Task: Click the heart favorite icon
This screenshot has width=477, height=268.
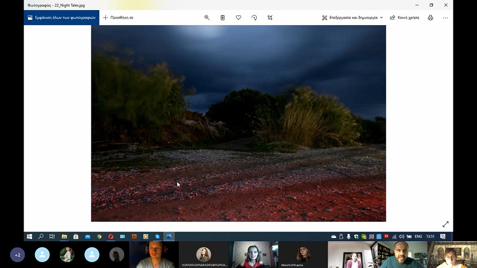Action: [238, 18]
